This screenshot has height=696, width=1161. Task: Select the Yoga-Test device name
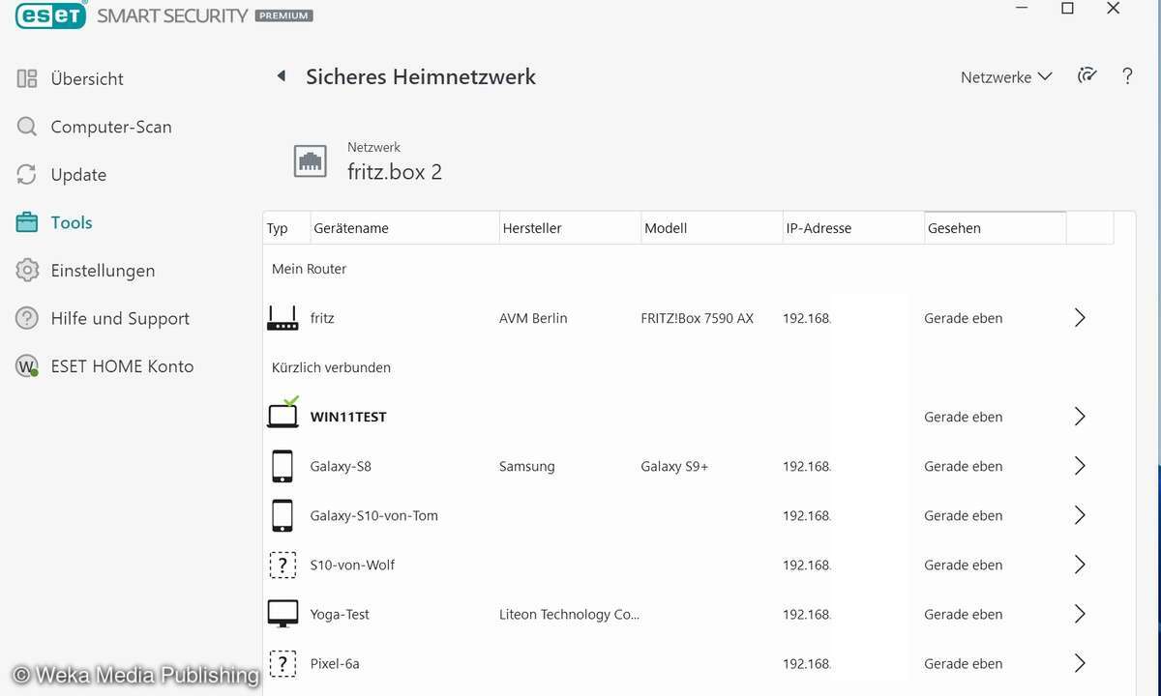coord(340,614)
